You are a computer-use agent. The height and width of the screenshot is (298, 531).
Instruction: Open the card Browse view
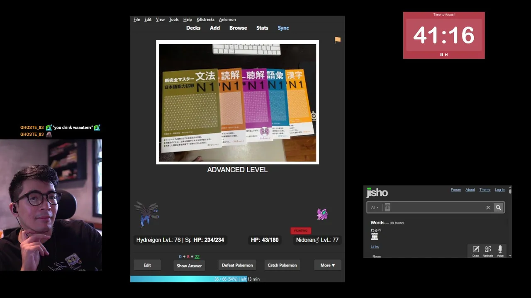pos(238,28)
